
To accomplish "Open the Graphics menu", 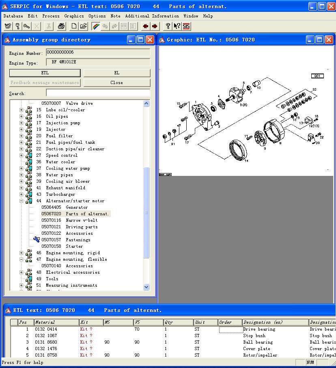I will tap(74, 16).
